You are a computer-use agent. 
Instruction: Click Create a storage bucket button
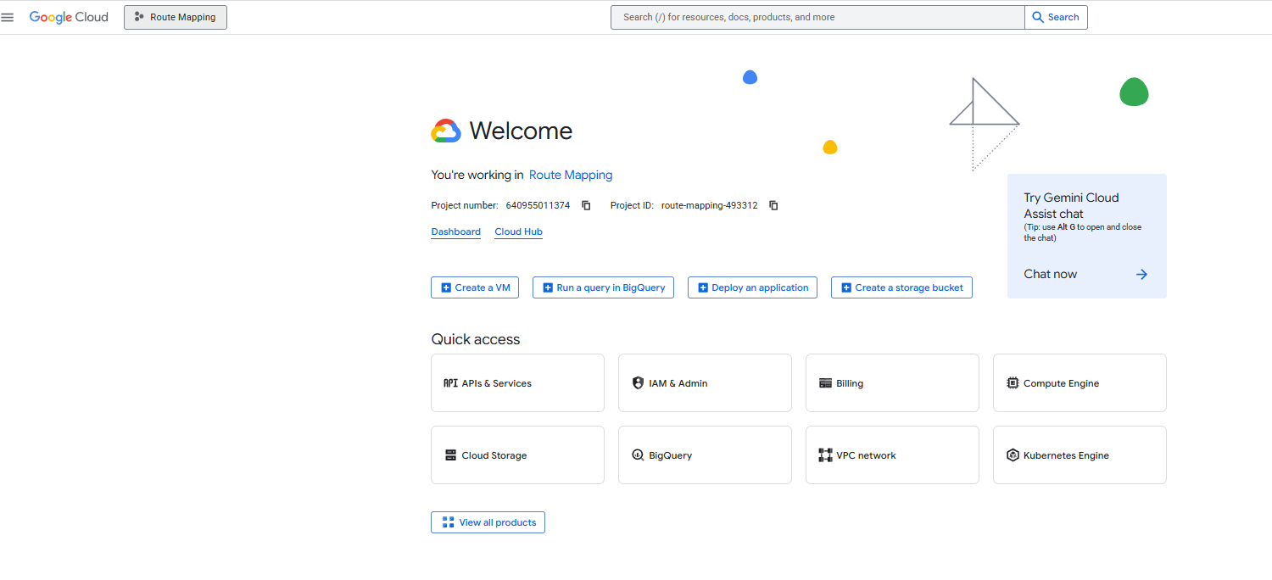pyautogui.click(x=901, y=287)
